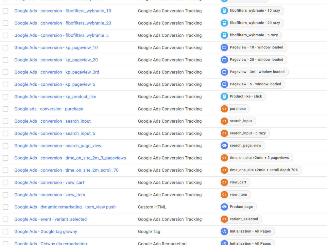This screenshot has height=245, width=327.
Task: Click the fibofilters_wybranie - 20 razy trigger icon
Action: [x=224, y=23]
